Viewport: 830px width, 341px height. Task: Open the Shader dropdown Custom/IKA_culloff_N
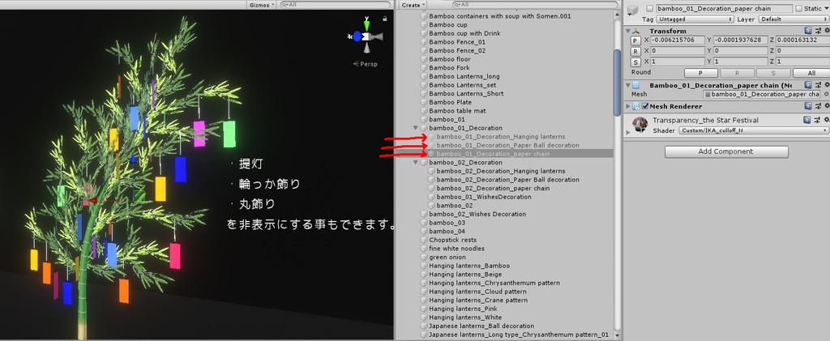point(754,130)
